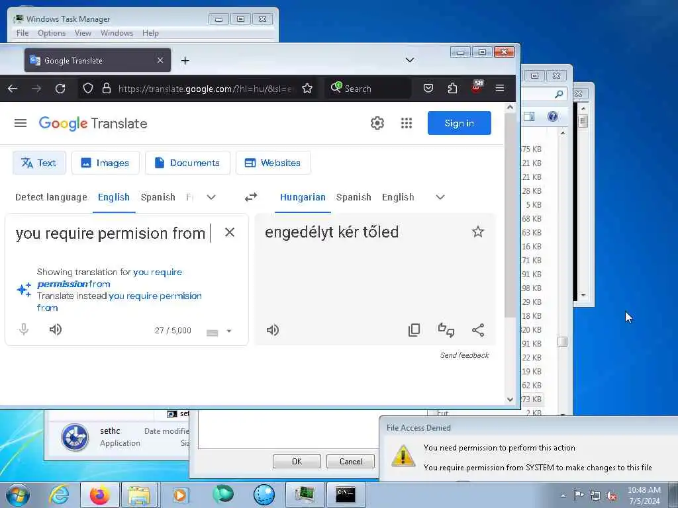Share the translation
Viewport: 678px width, 508px height.
(x=478, y=330)
